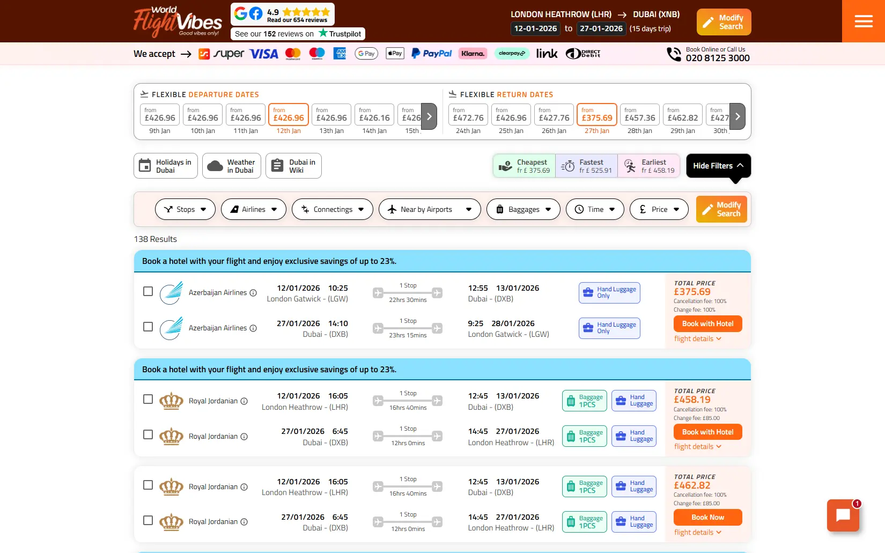Open the Weather in Dubai cloud icon
This screenshot has width=885, height=553.
[x=213, y=166]
